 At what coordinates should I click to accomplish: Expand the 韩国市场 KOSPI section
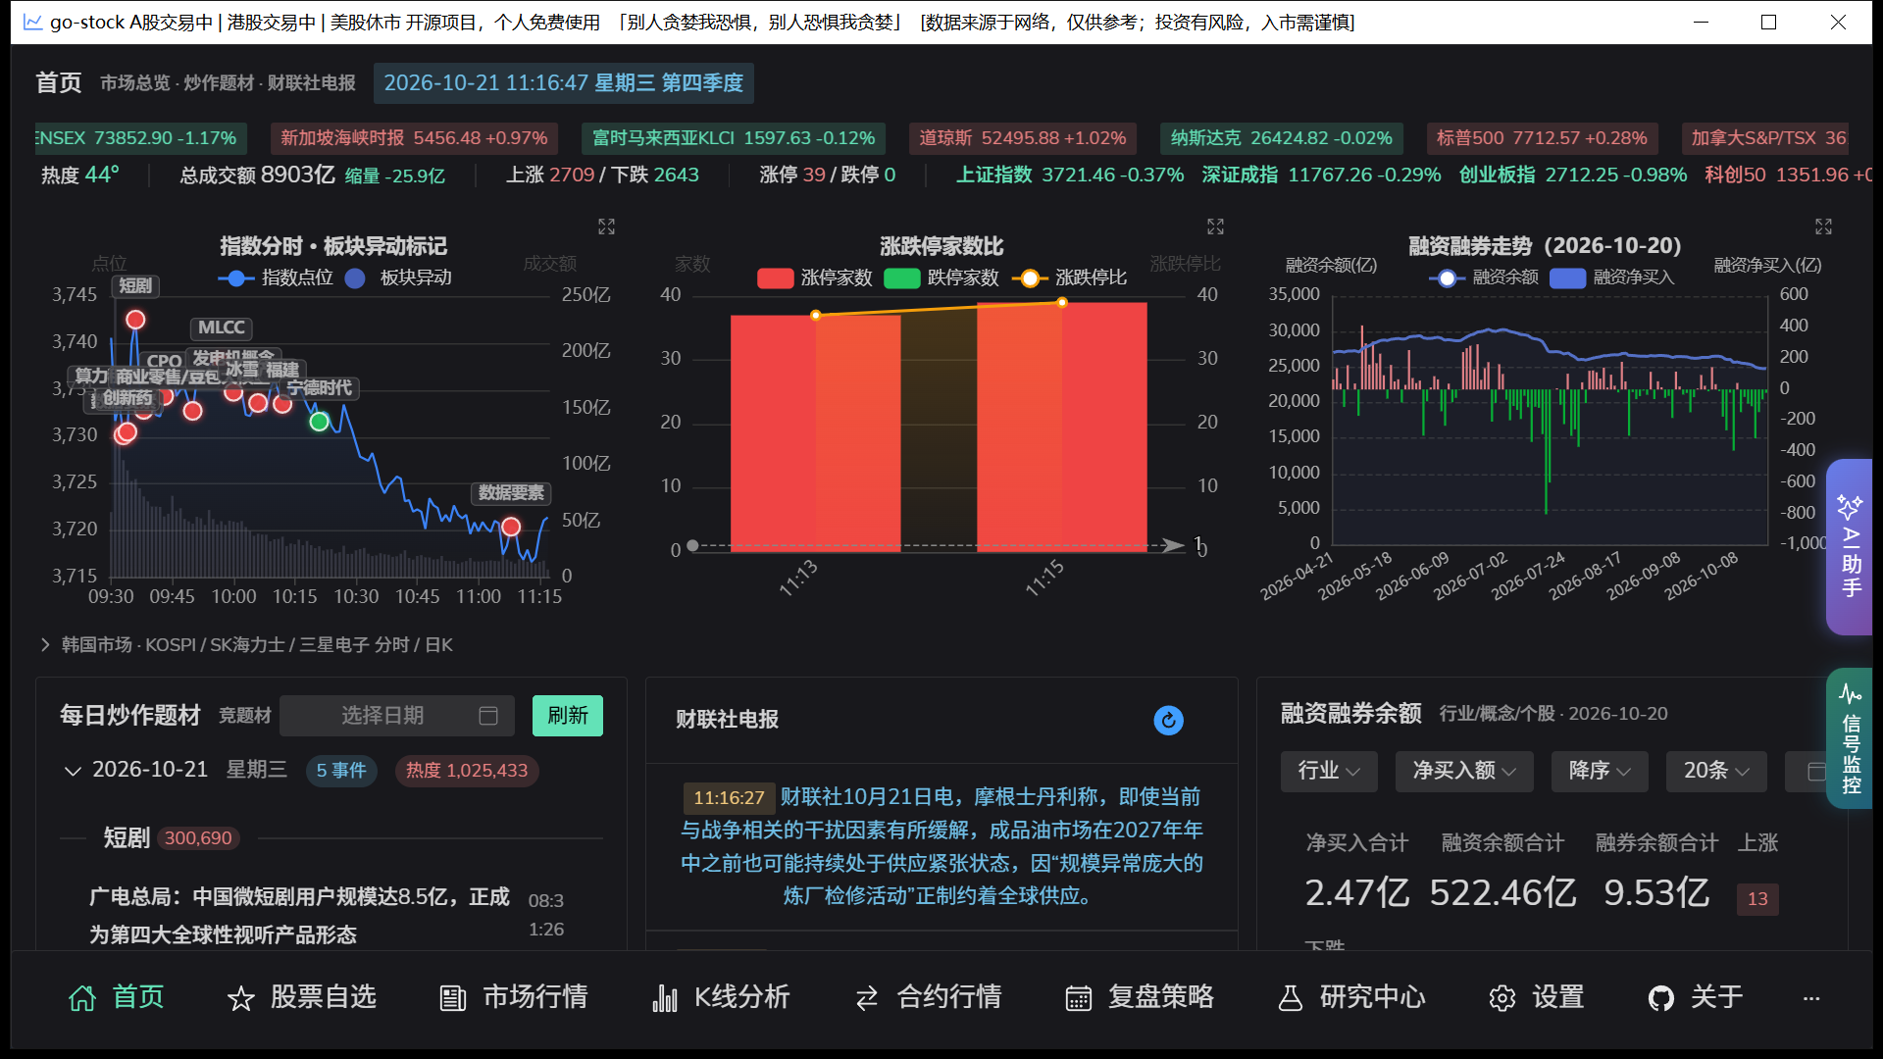click(245, 644)
